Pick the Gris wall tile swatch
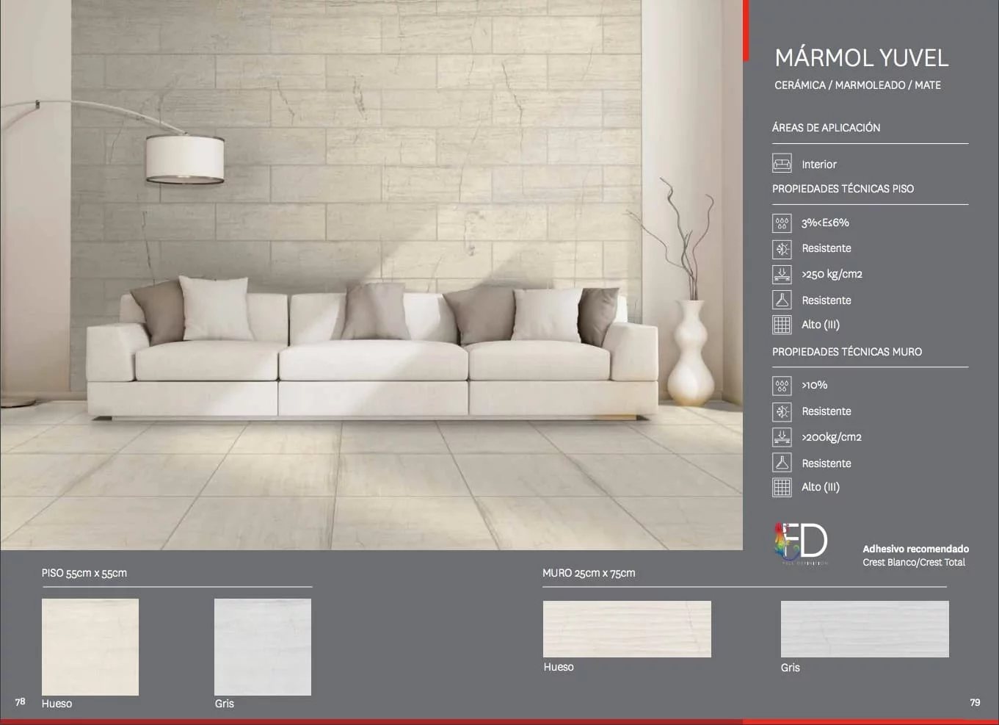This screenshot has height=725, width=999. pyautogui.click(x=864, y=629)
